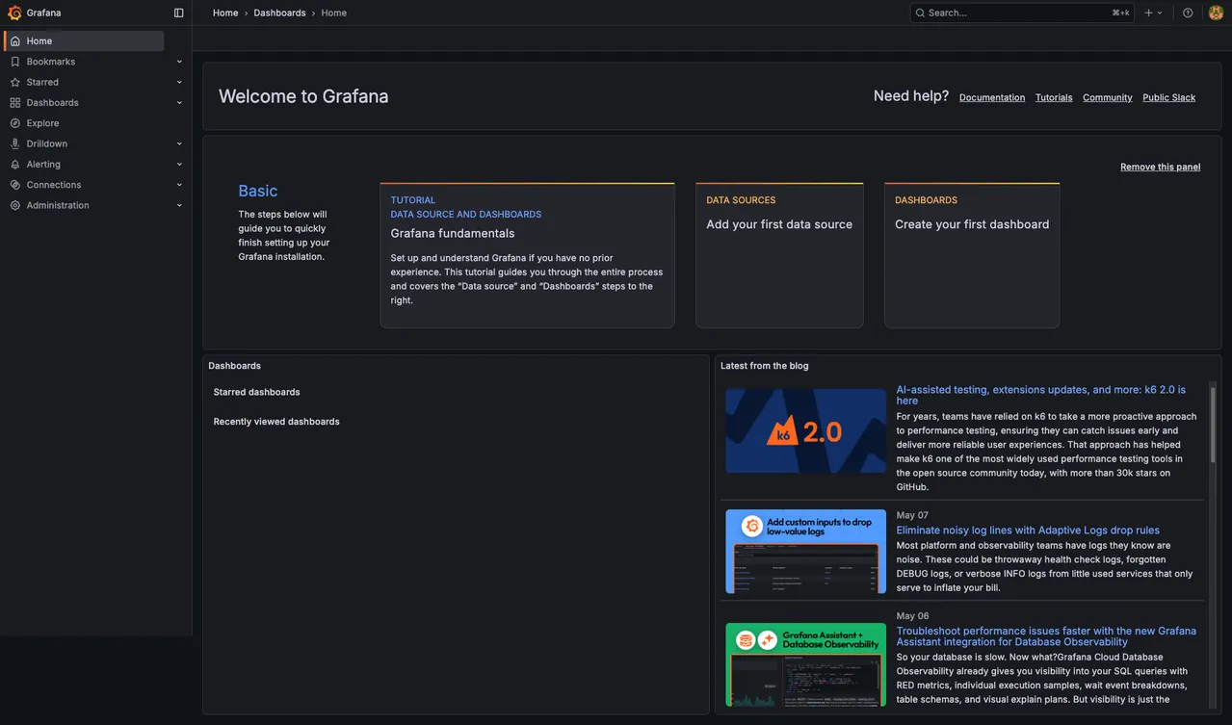
Task: Click Recently viewed dashboards heading text
Action: click(276, 422)
